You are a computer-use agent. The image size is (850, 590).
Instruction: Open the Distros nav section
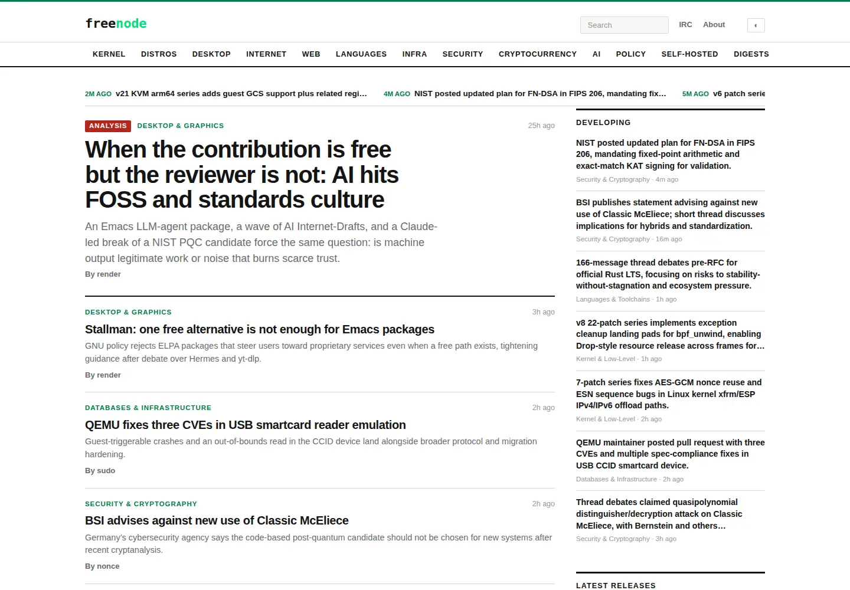pos(159,54)
